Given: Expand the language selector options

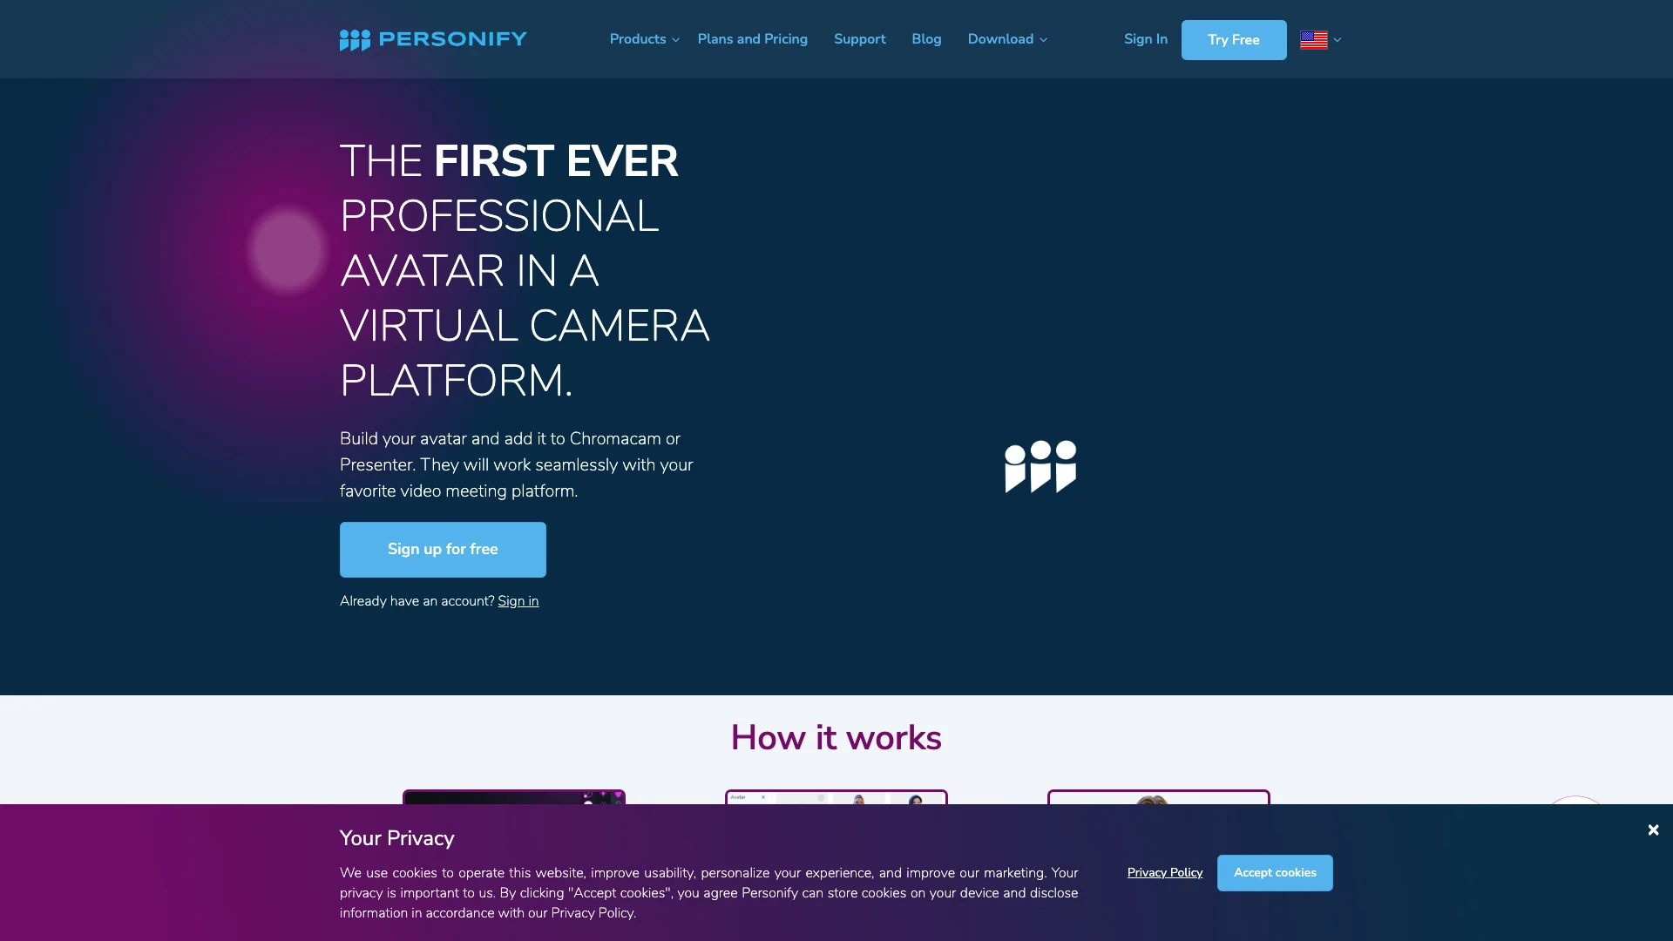Looking at the screenshot, I should (x=1319, y=39).
